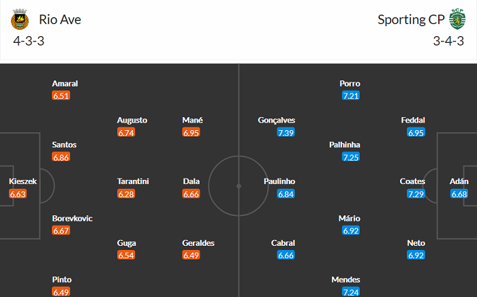The image size is (477, 297).
Task: Click Mendes' 7.24 rating badge
Action: point(350,292)
